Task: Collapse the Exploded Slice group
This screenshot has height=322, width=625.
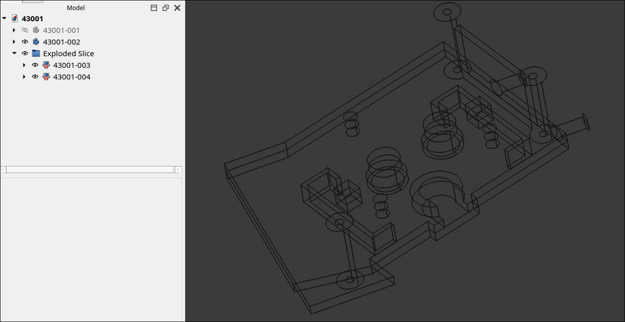Action: (14, 54)
